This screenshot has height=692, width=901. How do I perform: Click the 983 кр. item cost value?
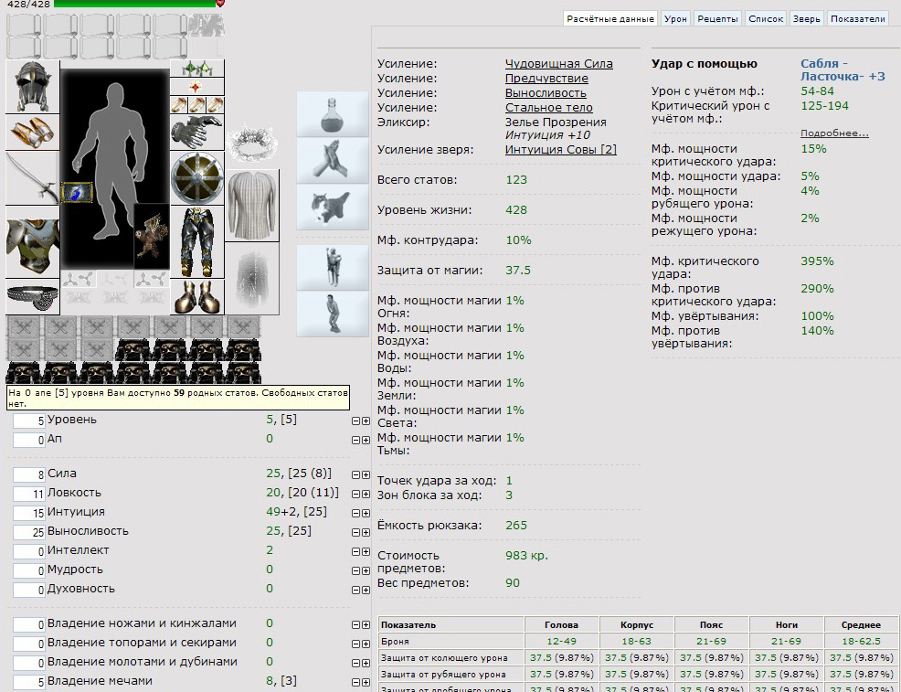pyautogui.click(x=527, y=556)
